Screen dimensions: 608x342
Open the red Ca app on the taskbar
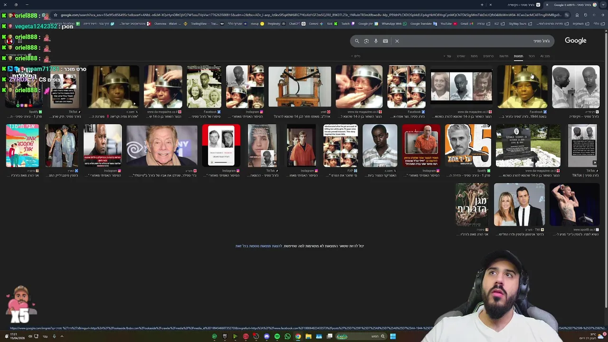point(246,336)
